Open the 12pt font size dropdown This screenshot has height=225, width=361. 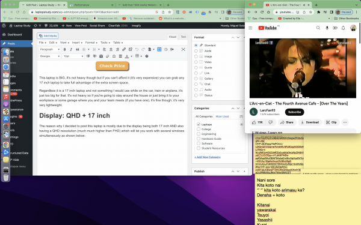(x=73, y=56)
